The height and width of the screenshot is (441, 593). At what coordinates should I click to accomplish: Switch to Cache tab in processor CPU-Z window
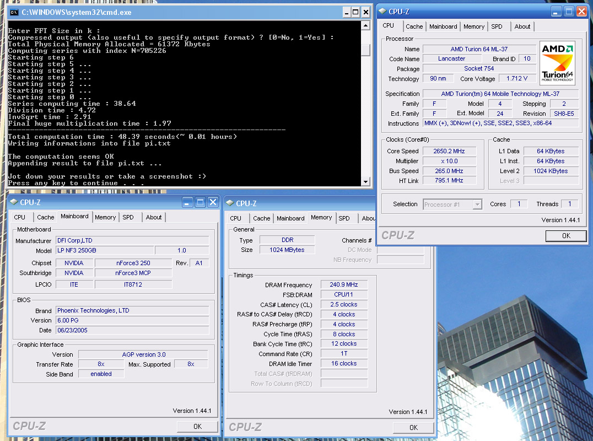(414, 26)
